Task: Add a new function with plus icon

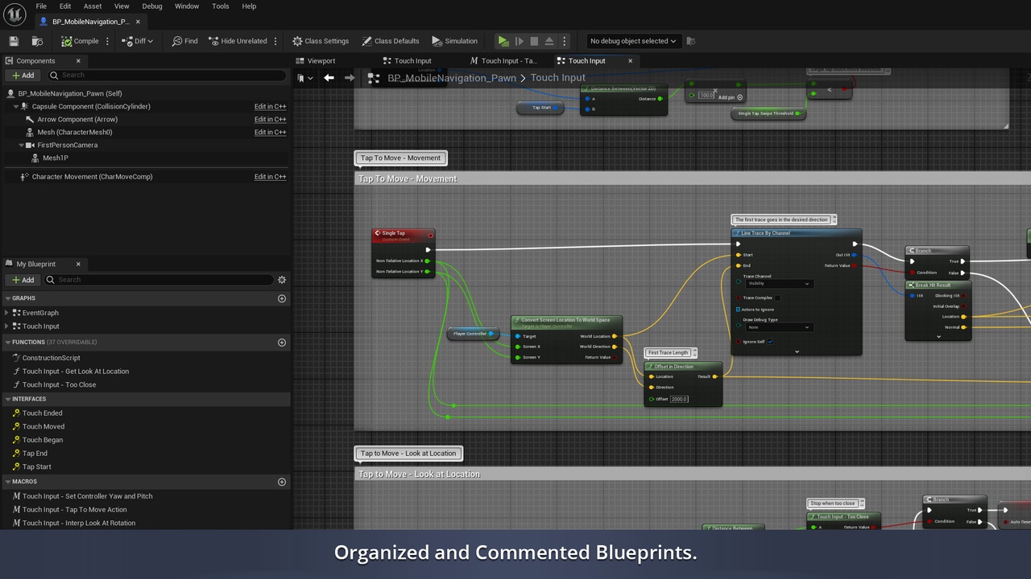Action: click(282, 343)
